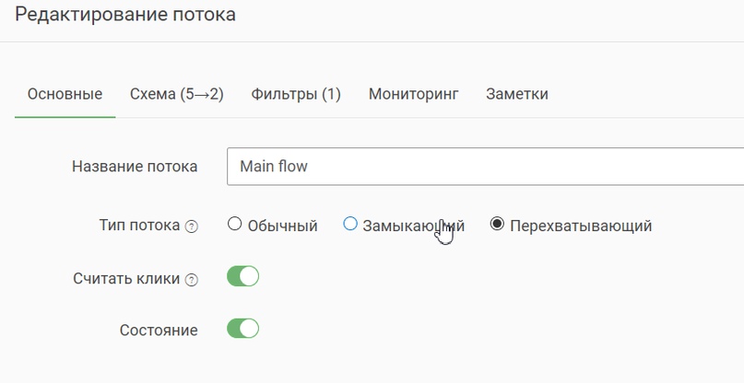Click the Название потока field label

pos(135,167)
